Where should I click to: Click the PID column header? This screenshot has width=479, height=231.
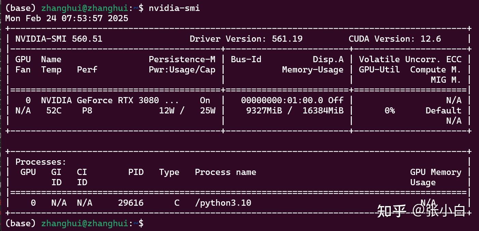tap(136, 172)
